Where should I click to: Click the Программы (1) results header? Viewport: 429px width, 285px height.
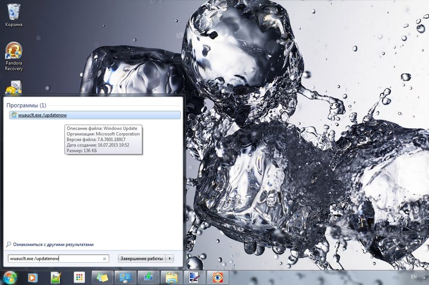point(26,105)
